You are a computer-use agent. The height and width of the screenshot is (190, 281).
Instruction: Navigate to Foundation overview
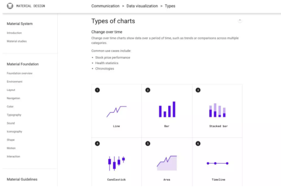(19, 73)
